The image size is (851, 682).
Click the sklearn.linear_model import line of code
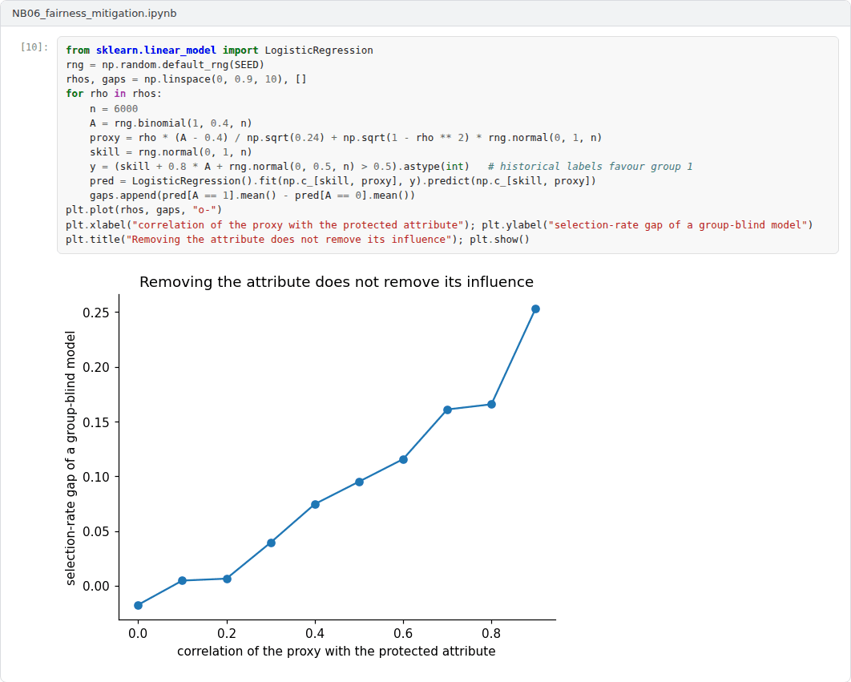[x=220, y=50]
